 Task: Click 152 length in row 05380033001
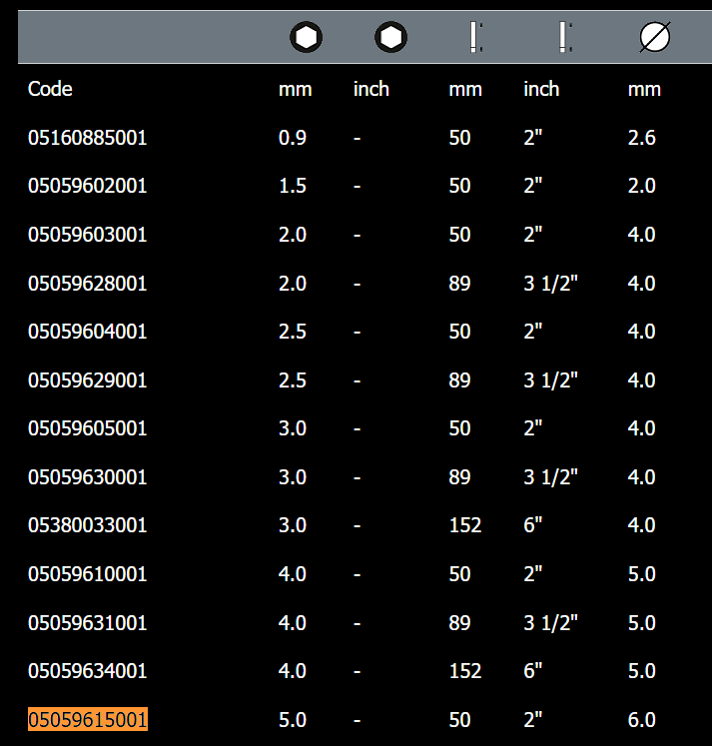click(465, 525)
